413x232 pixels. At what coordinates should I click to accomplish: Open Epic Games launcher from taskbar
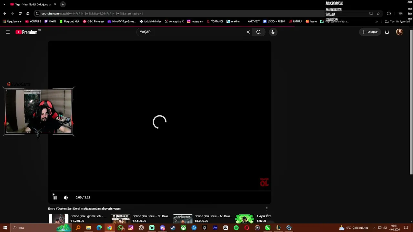pyautogui.click(x=205, y=228)
